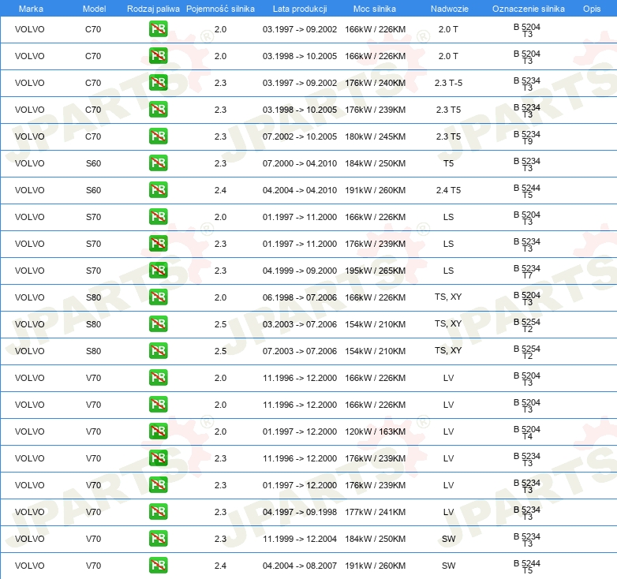The width and height of the screenshot is (617, 579).
Task: Click the Rodzaj paliwa column header
Action: (x=153, y=9)
